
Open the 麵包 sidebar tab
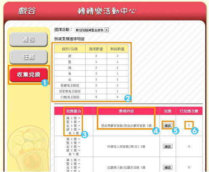[x=29, y=39]
